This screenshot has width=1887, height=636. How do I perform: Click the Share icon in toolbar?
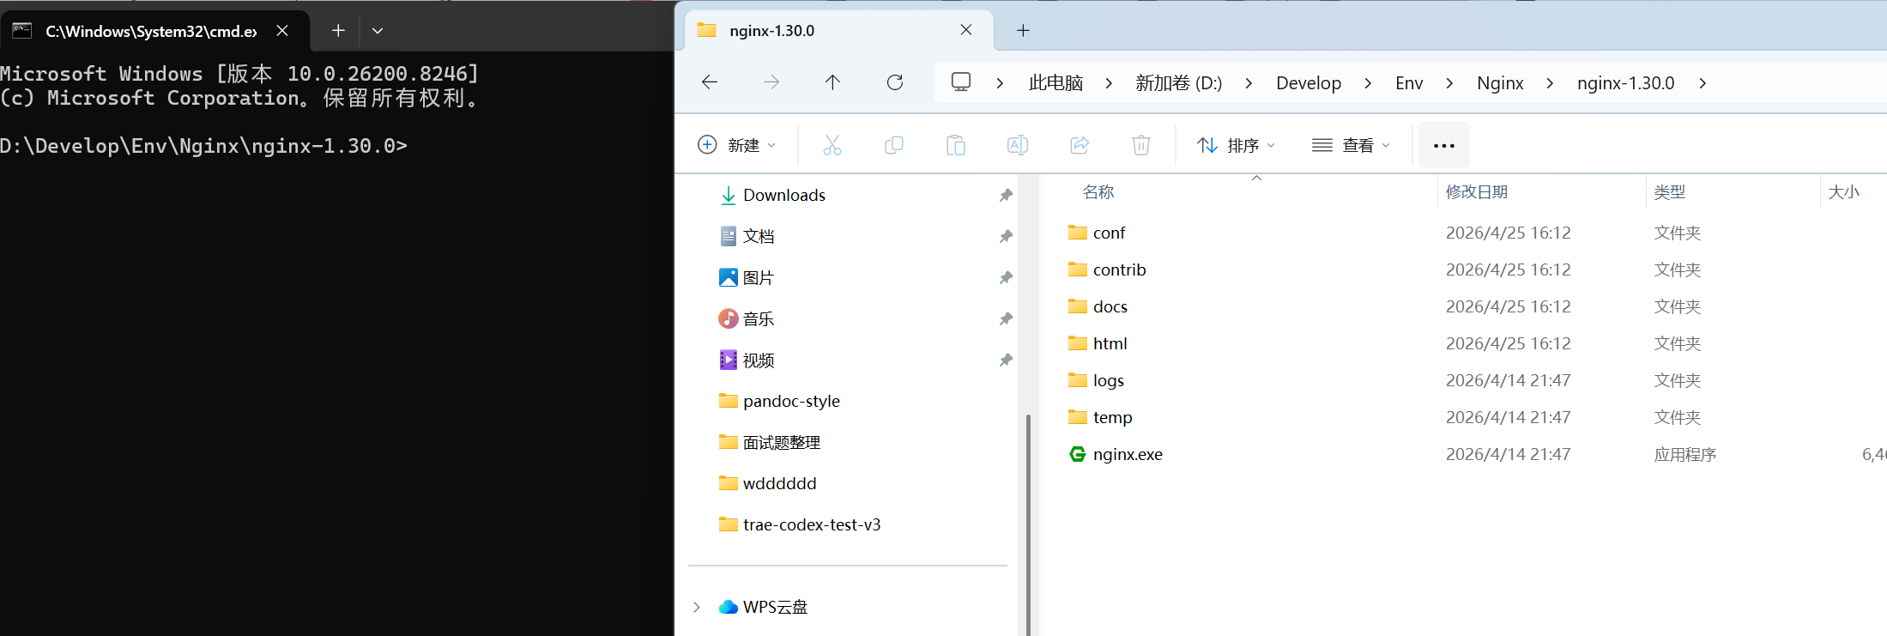click(x=1080, y=145)
